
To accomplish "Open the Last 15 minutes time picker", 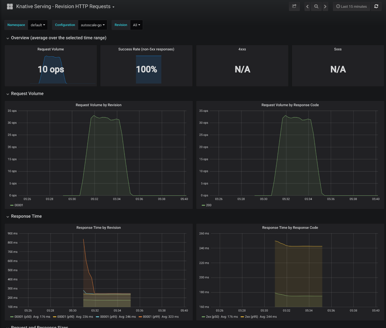I will click(352, 6).
